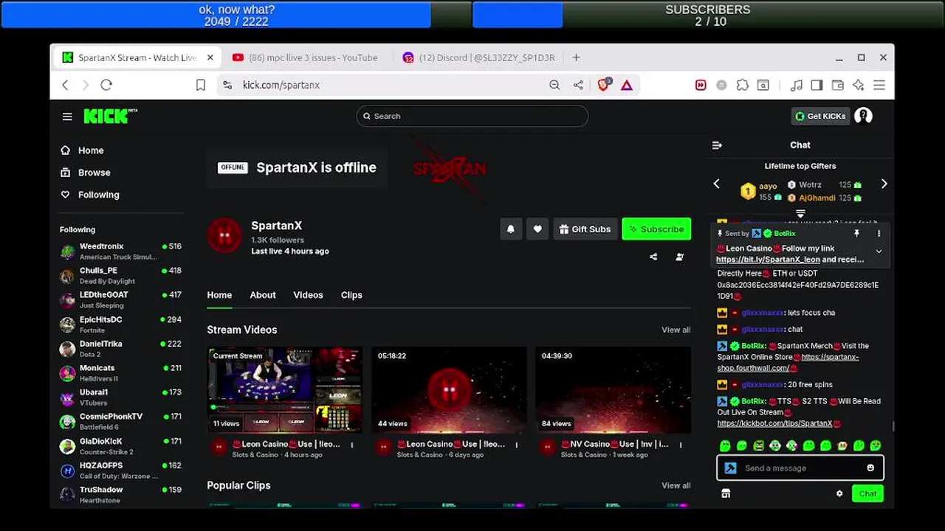Click the Brave Shields icon
This screenshot has width=945, height=531.
pyautogui.click(x=603, y=85)
